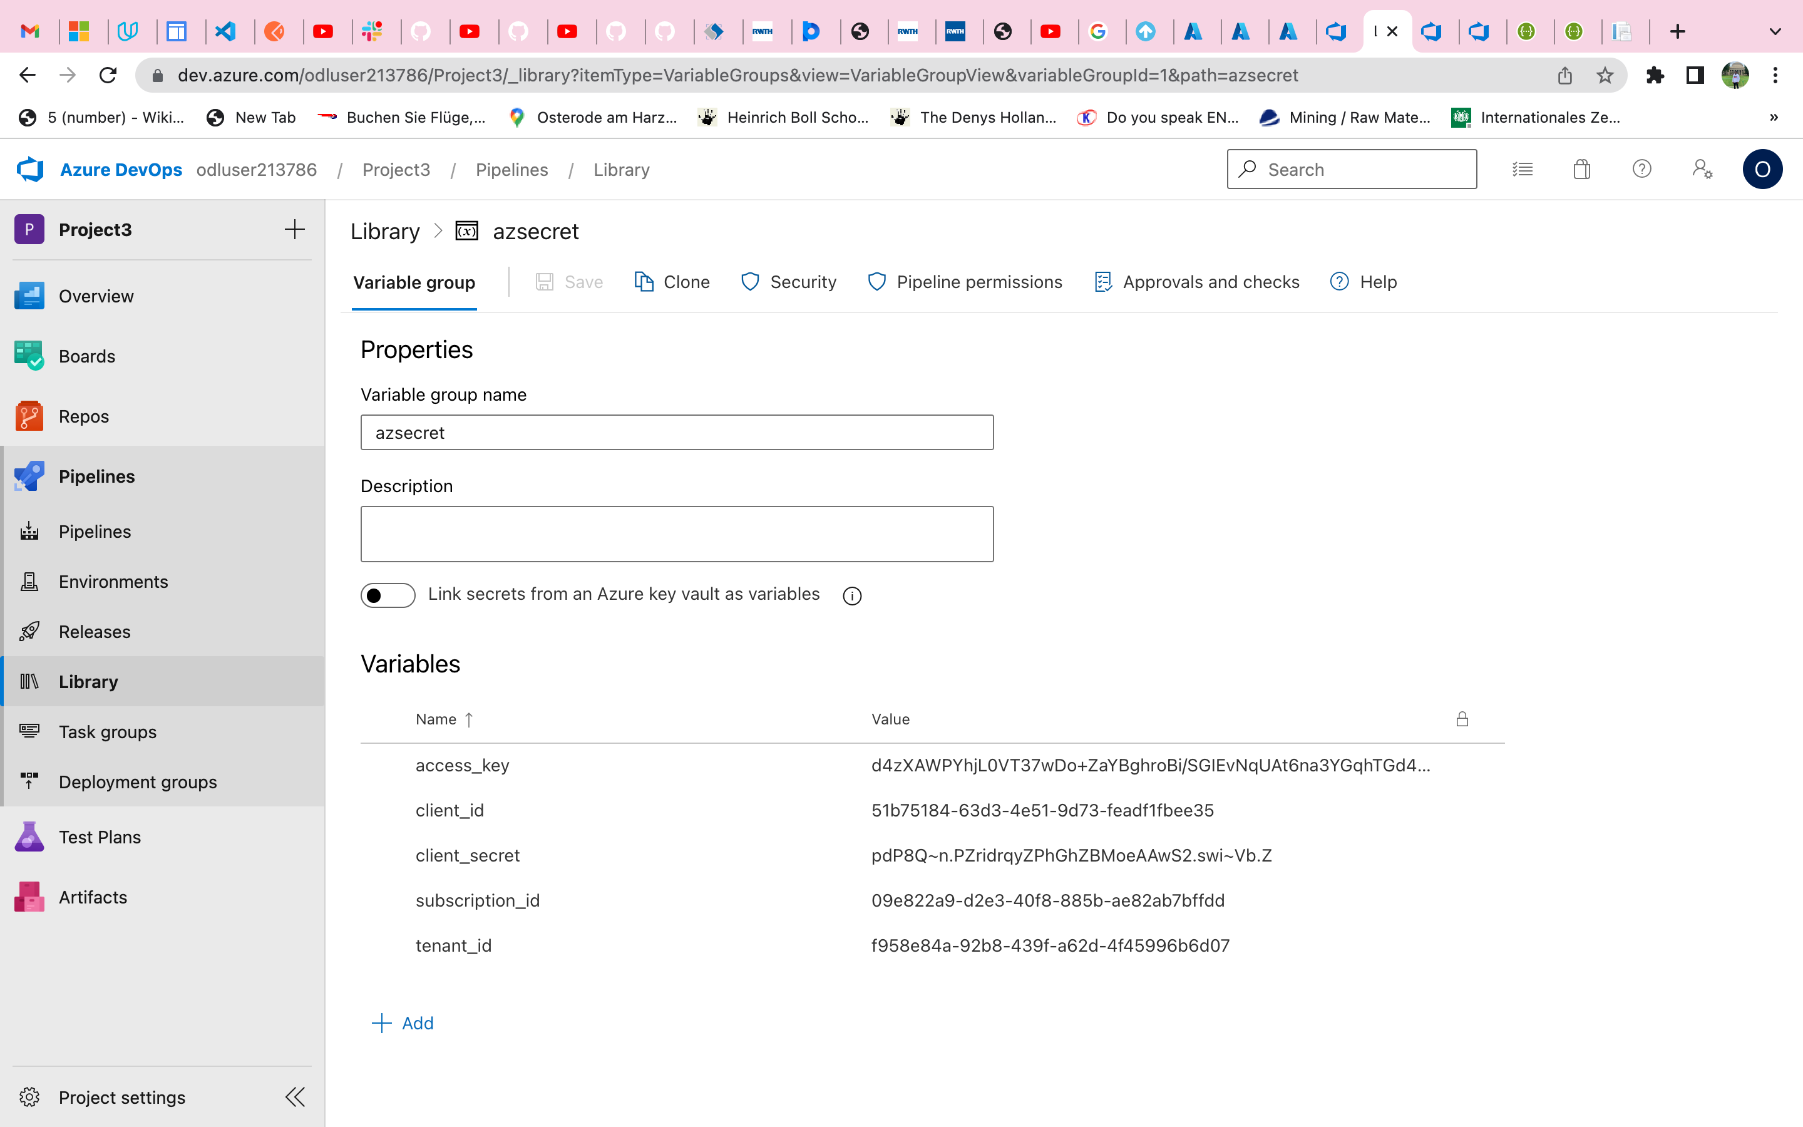Click inside the Description text field
The width and height of the screenshot is (1803, 1127).
coord(675,533)
